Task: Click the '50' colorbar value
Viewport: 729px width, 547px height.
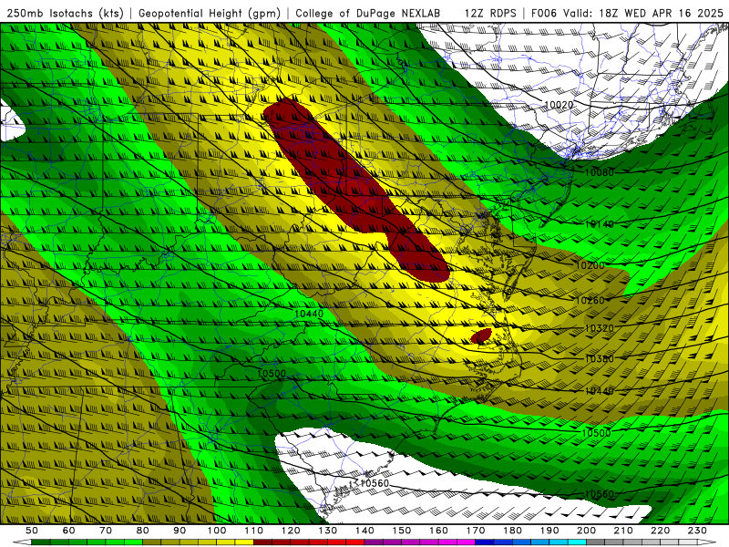Action: 32,531
